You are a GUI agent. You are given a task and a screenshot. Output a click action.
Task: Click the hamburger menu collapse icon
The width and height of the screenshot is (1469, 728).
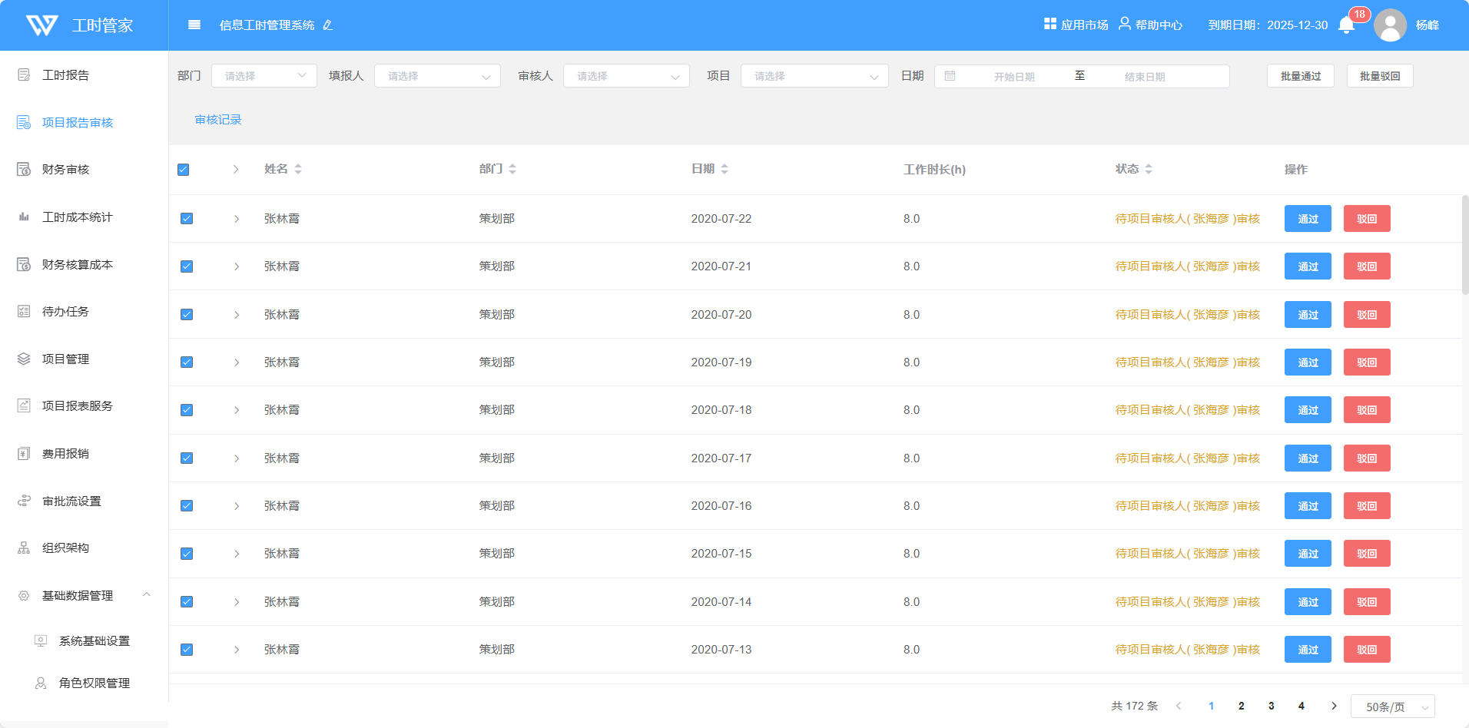[x=194, y=25]
